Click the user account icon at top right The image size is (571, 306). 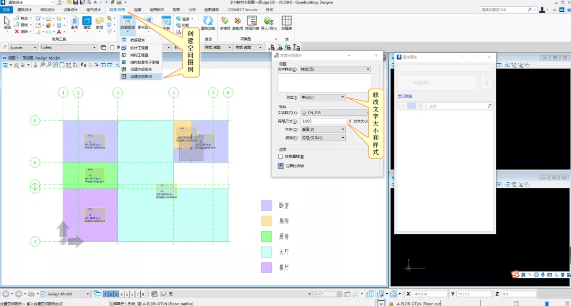pos(542,10)
